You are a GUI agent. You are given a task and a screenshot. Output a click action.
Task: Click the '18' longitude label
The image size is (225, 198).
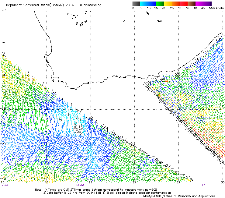point(47,182)
